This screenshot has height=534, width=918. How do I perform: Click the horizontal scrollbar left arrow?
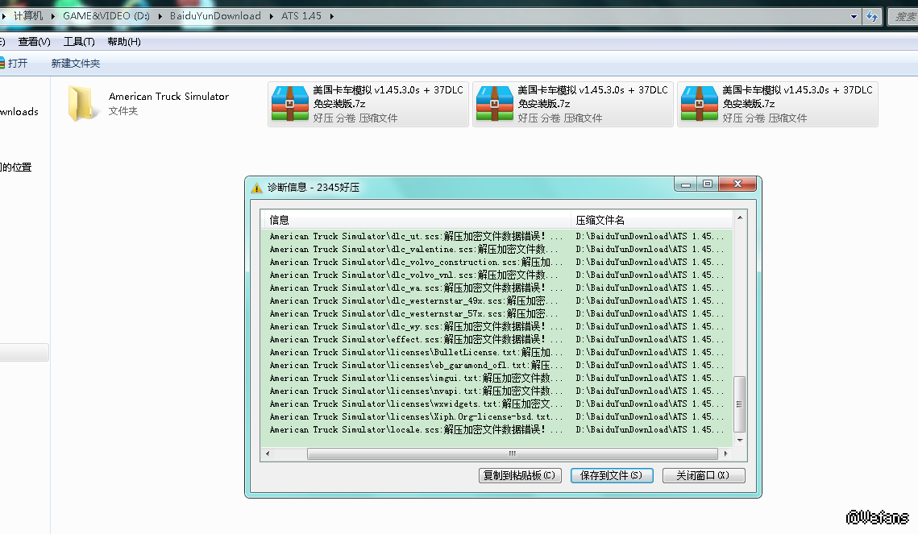pyautogui.click(x=268, y=454)
